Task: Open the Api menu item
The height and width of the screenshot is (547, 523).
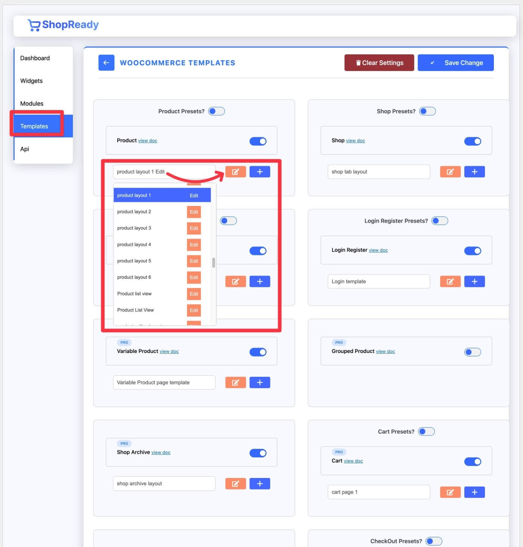Action: [43, 149]
